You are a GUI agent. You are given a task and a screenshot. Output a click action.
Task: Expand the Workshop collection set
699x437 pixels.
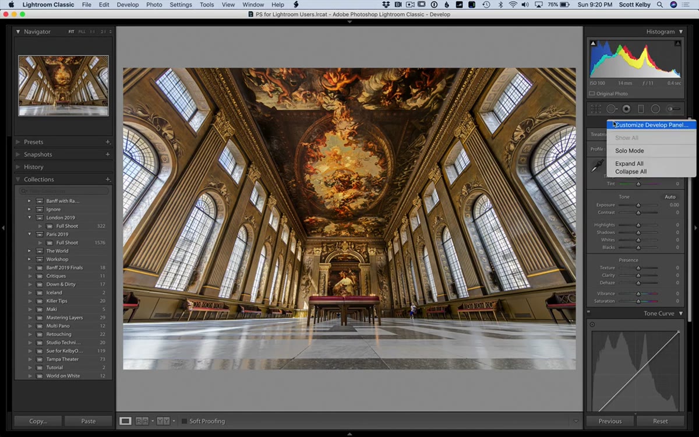pyautogui.click(x=30, y=259)
